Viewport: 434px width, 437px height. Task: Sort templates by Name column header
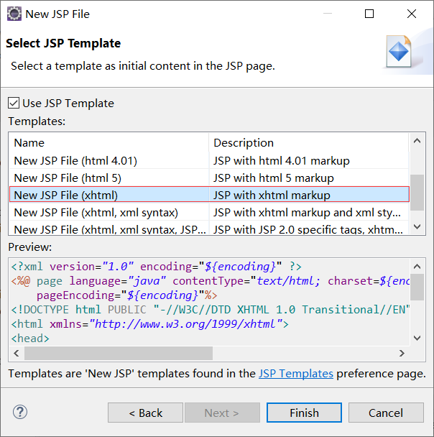pyautogui.click(x=29, y=142)
